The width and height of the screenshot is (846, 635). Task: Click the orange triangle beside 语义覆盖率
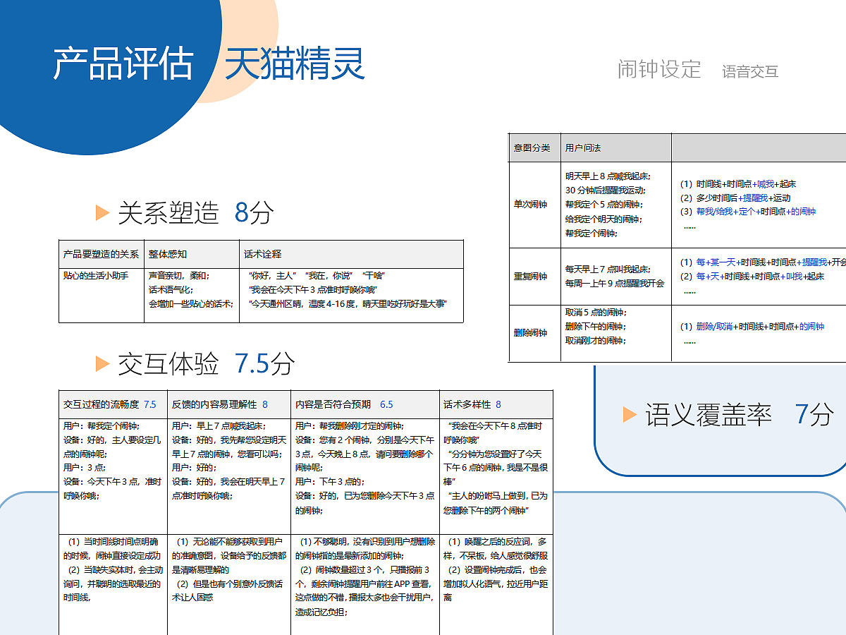click(x=630, y=415)
